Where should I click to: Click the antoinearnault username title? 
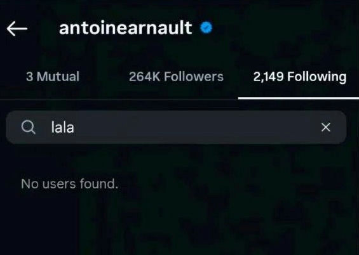(125, 28)
